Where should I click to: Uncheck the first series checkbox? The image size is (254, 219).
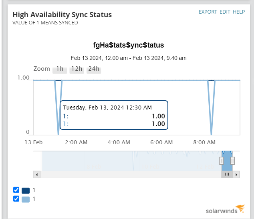coord(16,190)
